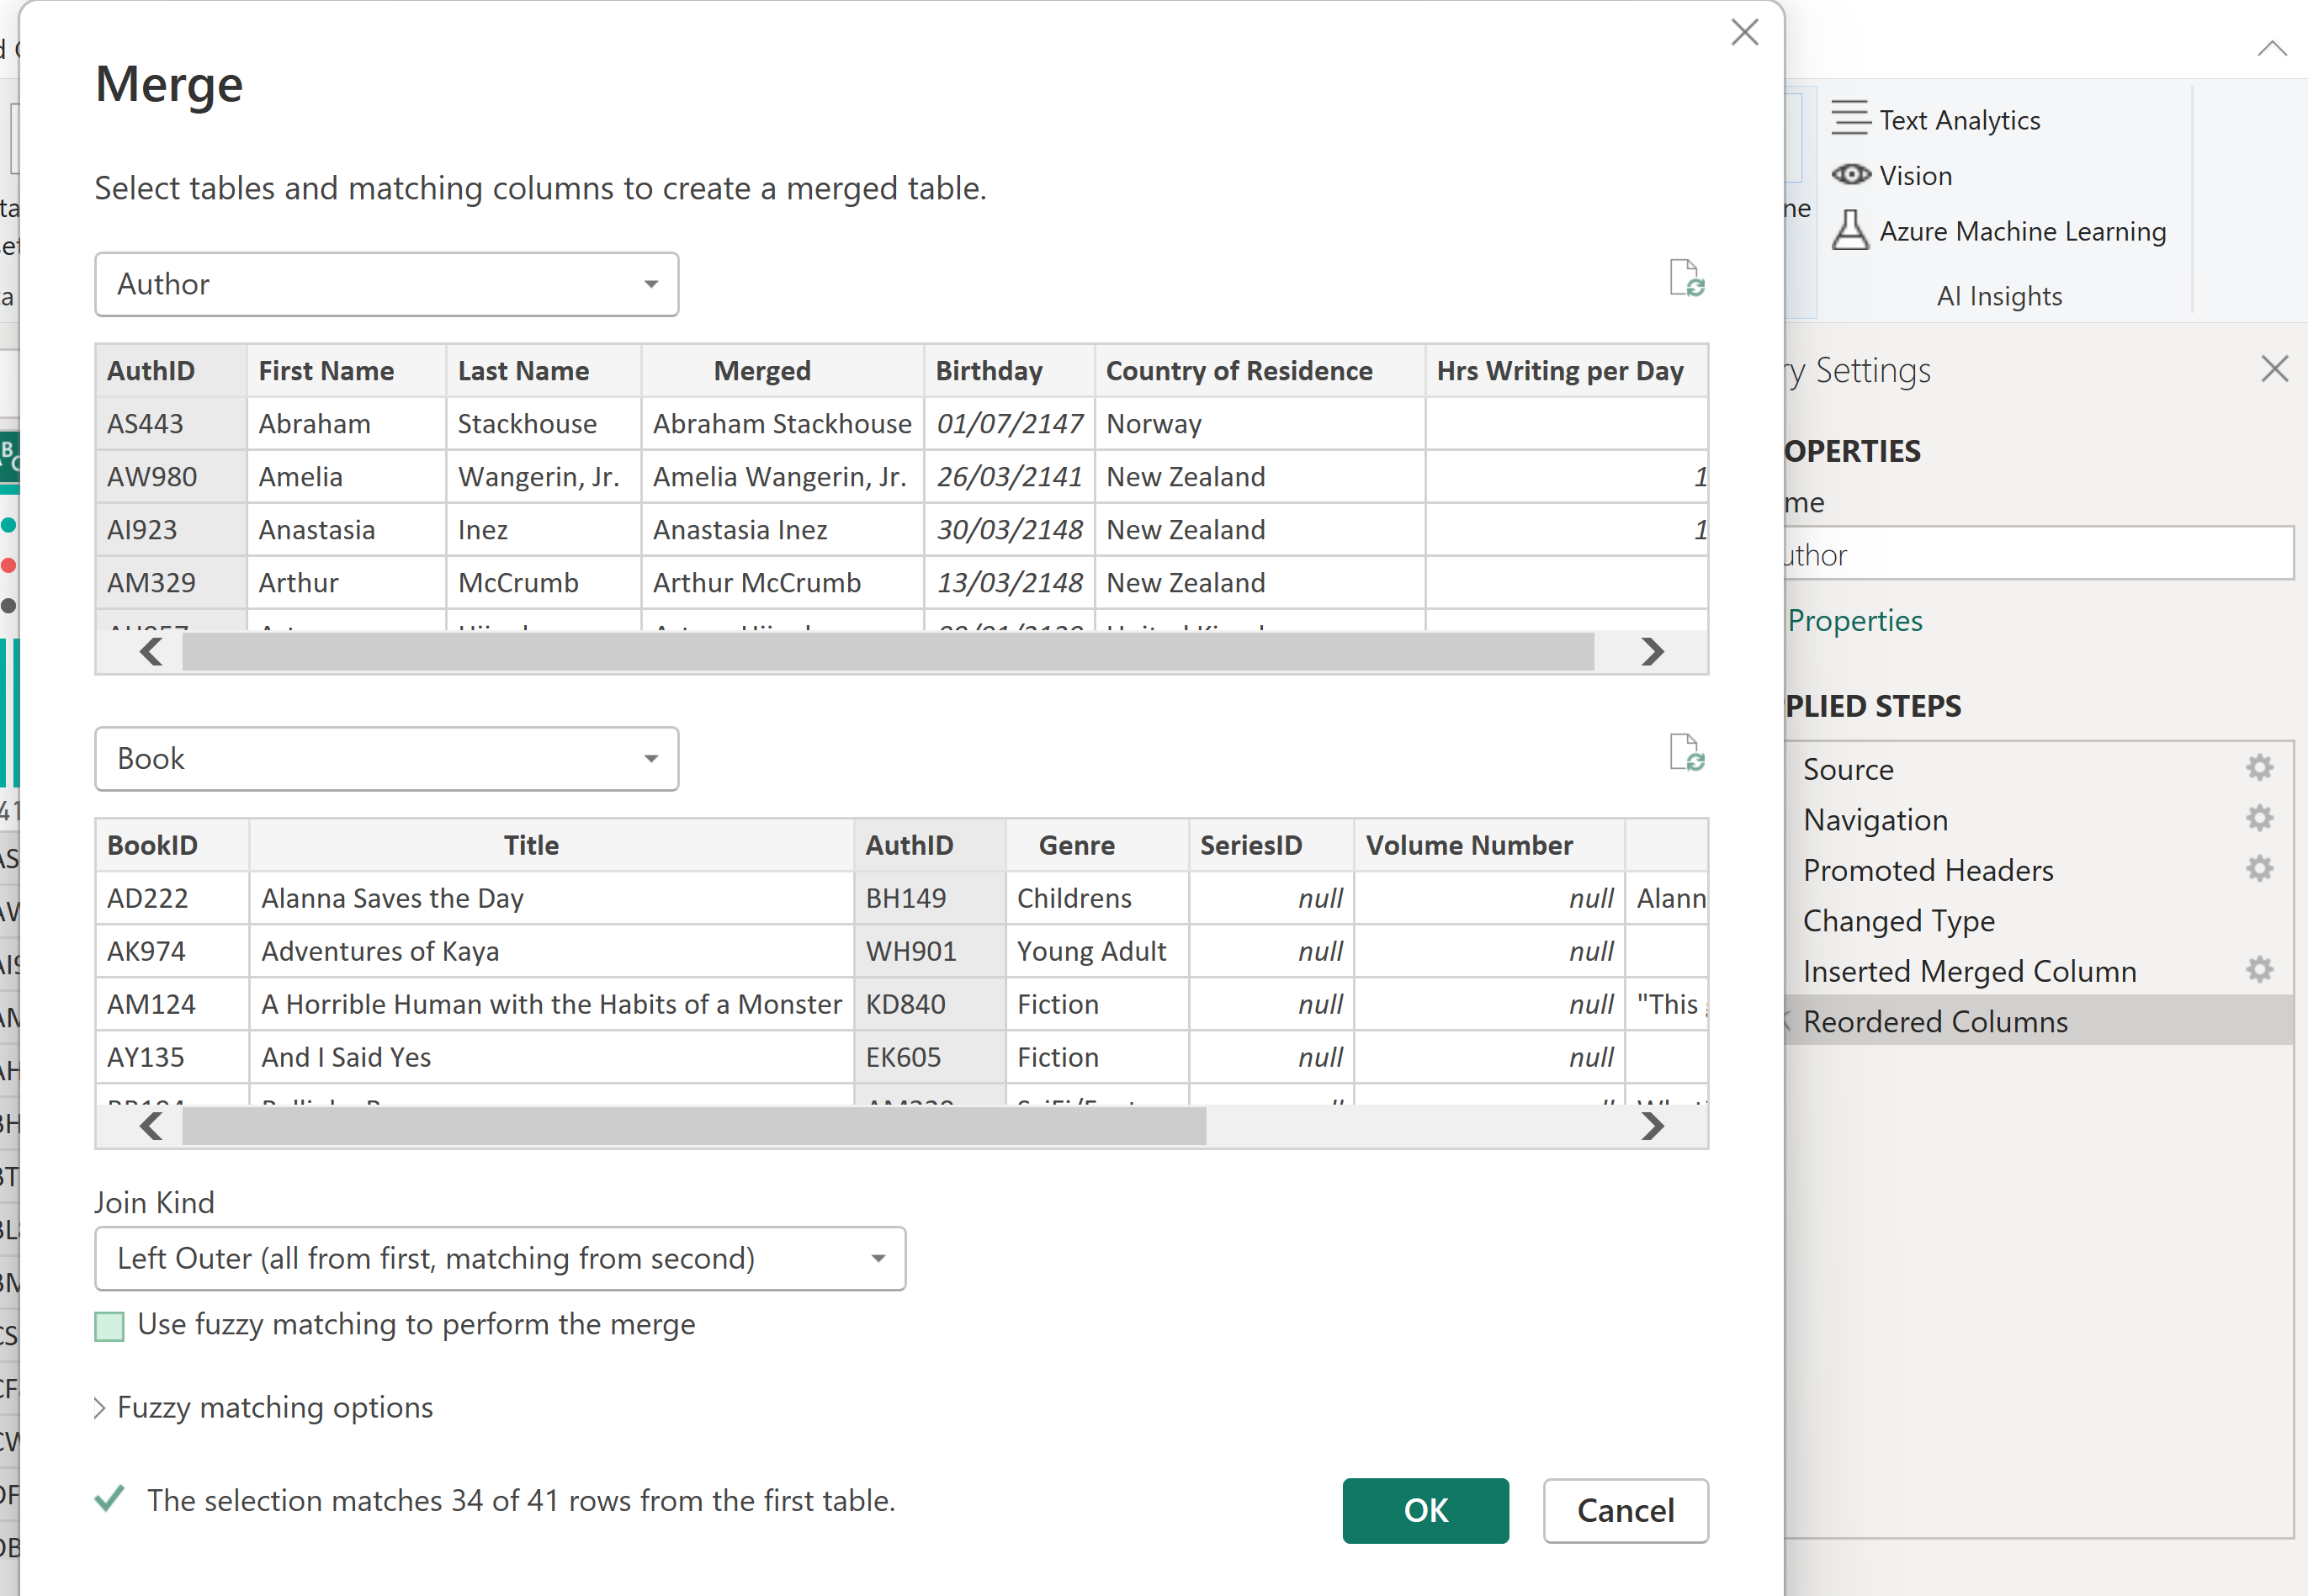Click the refresh preview icon for the Author table
The height and width of the screenshot is (1596, 2308).
point(1686,278)
